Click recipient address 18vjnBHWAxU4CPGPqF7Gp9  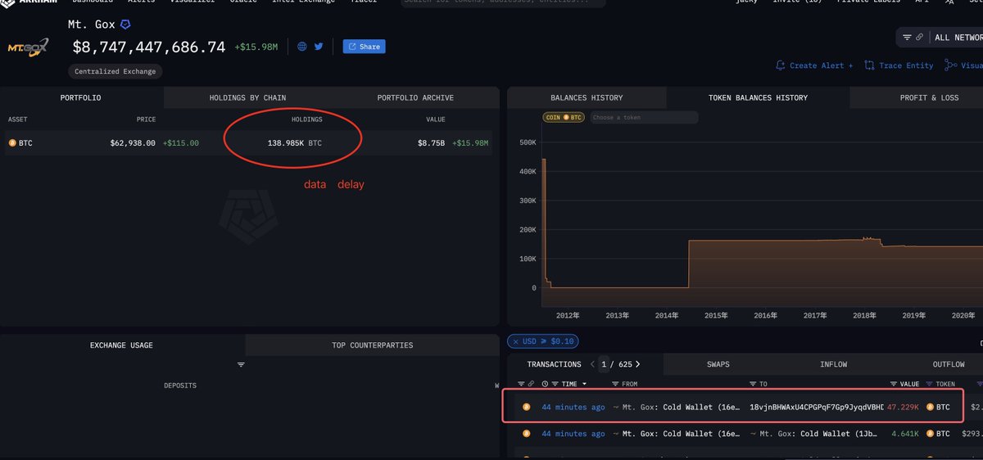pos(817,407)
